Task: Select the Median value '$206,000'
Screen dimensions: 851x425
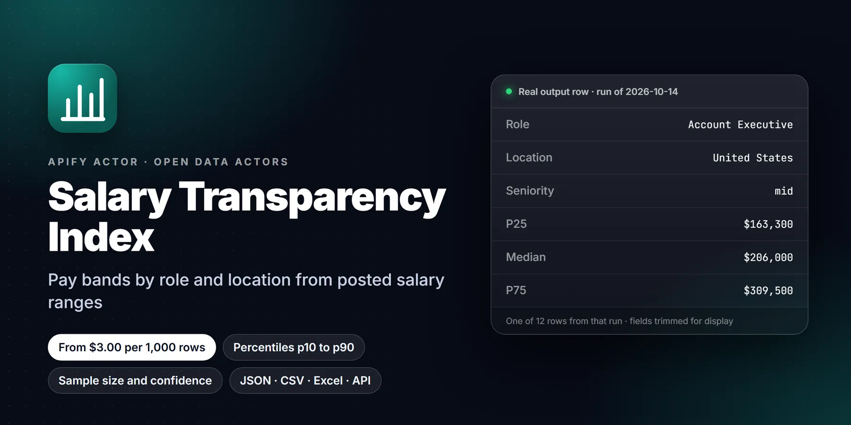Action: click(x=768, y=257)
